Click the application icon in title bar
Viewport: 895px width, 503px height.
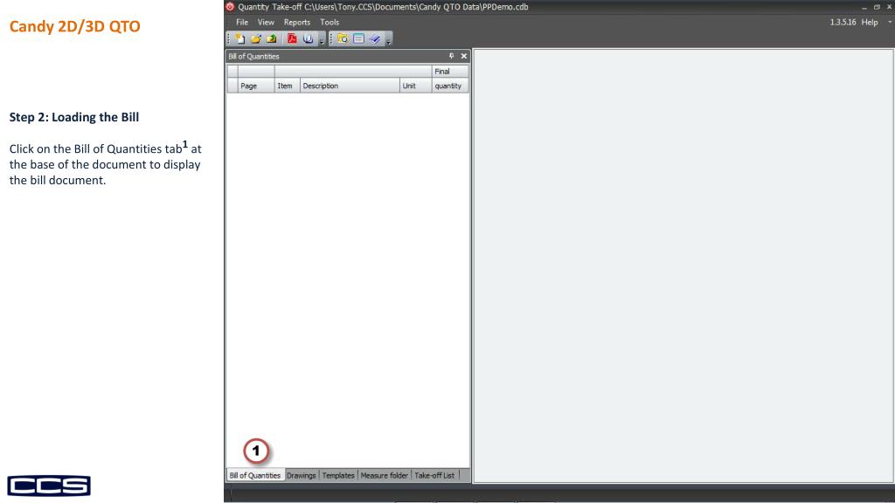pyautogui.click(x=230, y=7)
